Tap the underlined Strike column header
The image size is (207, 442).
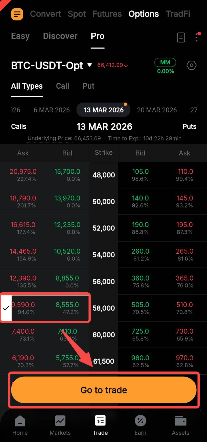coord(104,153)
